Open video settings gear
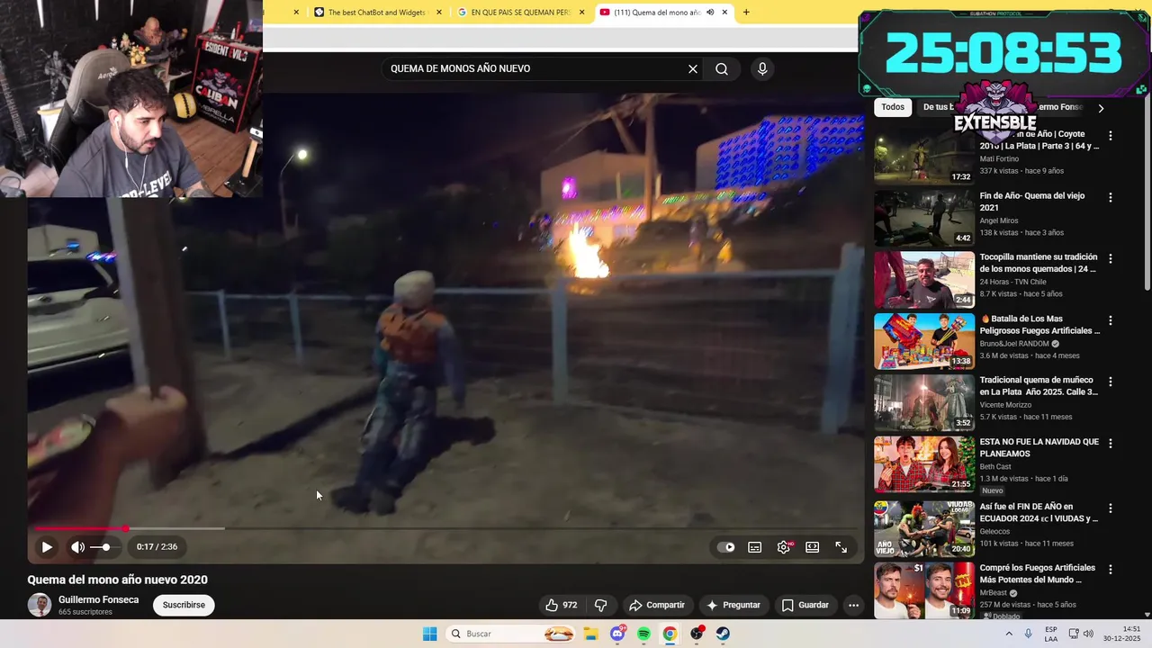This screenshot has height=648, width=1152. click(784, 546)
